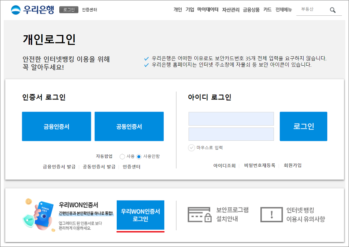Click the gray 로그인 button in header

pyautogui.click(x=69, y=10)
